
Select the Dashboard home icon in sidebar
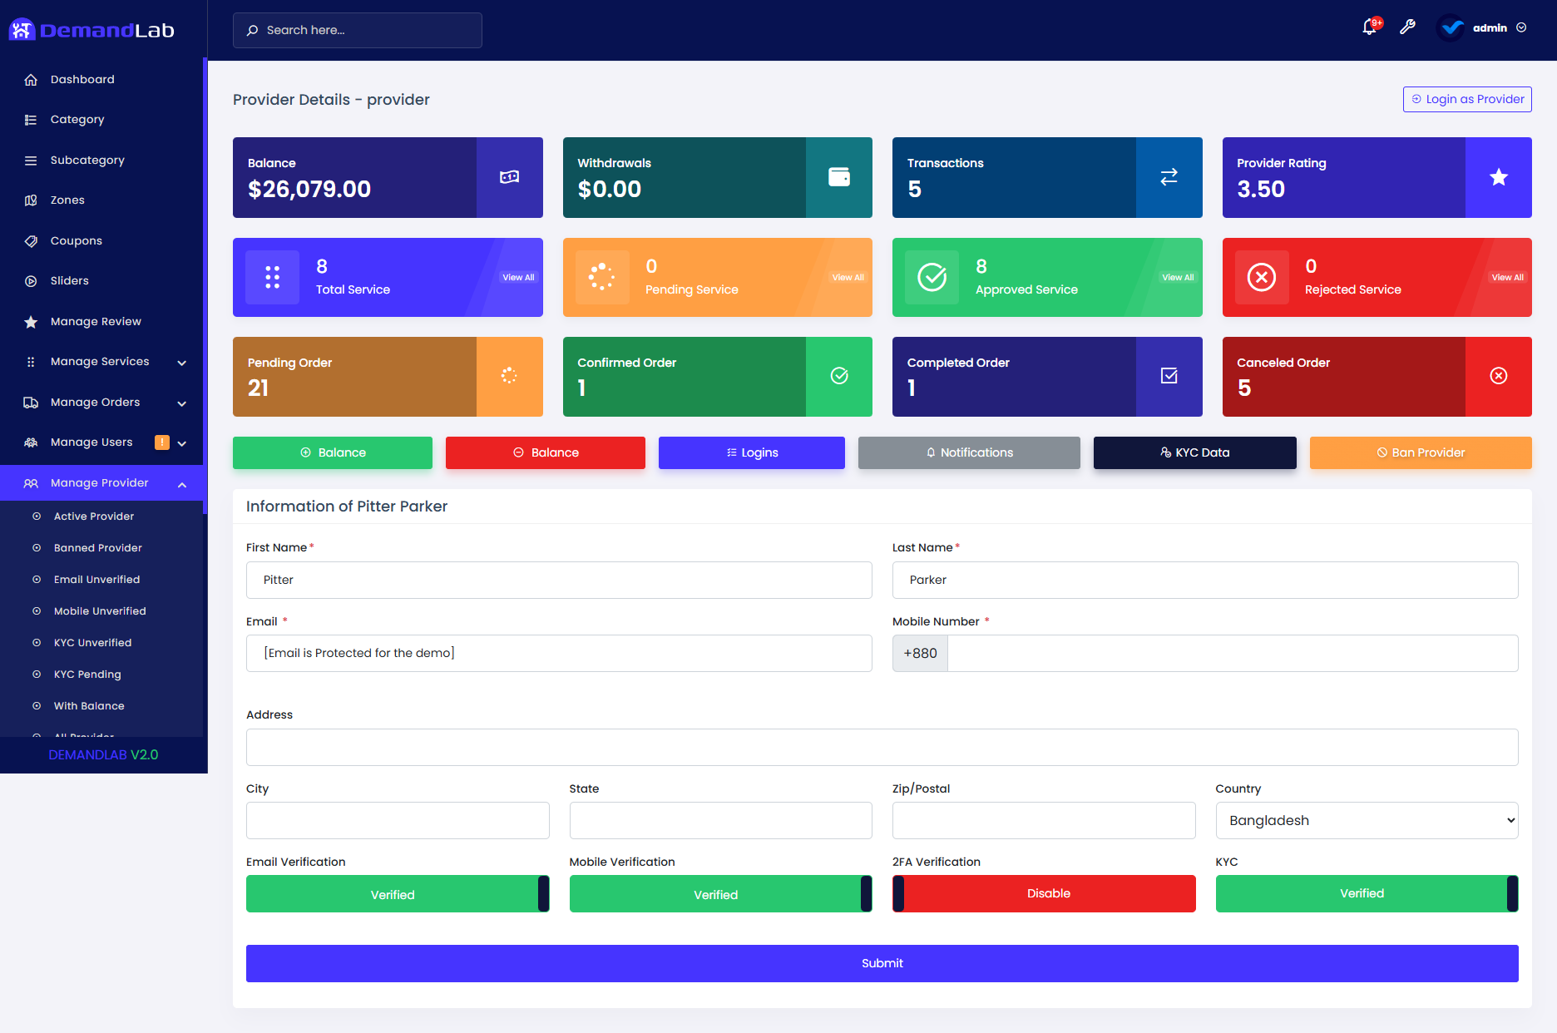(x=32, y=79)
